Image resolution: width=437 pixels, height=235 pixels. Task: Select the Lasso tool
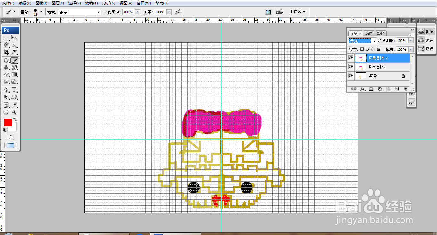(6, 45)
